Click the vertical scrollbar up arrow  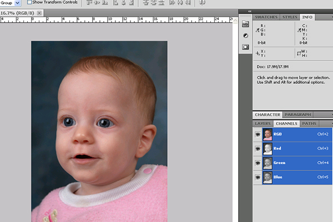[x=235, y=20]
